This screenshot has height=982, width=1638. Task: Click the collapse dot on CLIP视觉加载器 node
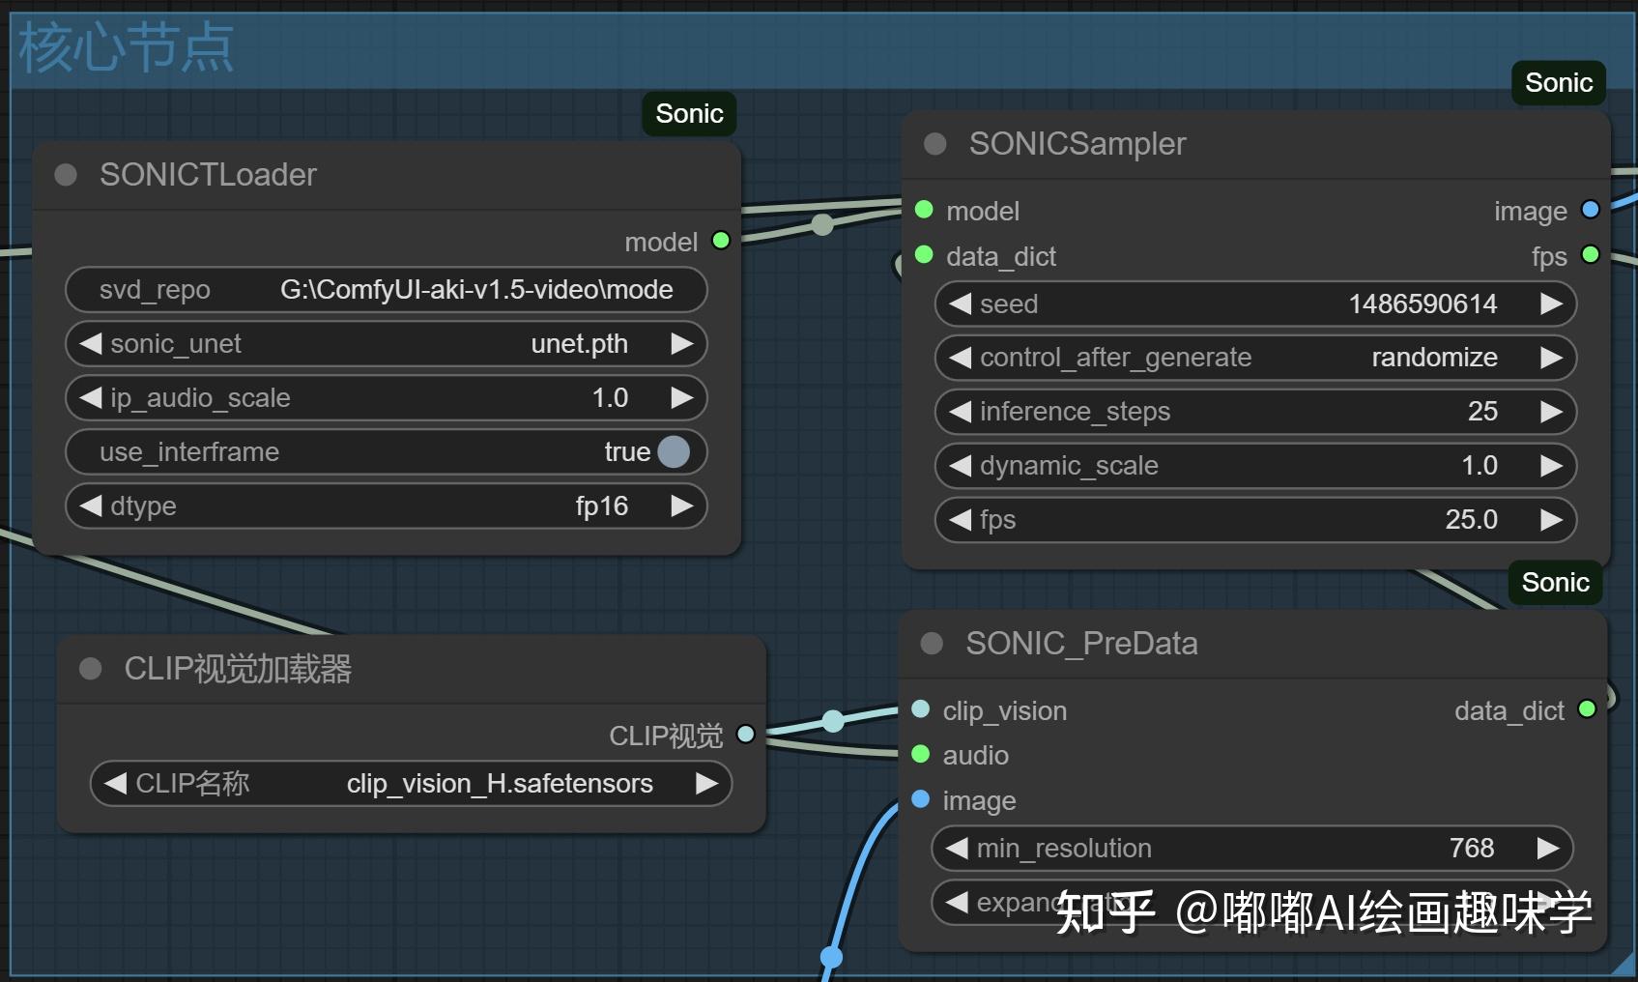[90, 669]
